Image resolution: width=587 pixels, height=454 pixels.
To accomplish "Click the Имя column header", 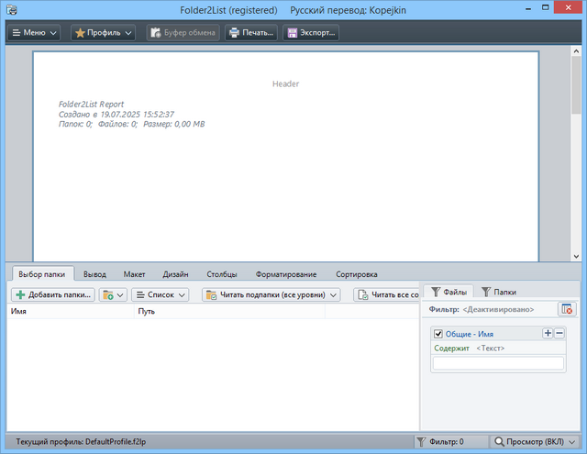I will [x=71, y=312].
